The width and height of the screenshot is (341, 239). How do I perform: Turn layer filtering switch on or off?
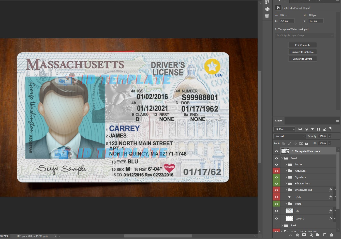pyautogui.click(x=330, y=129)
